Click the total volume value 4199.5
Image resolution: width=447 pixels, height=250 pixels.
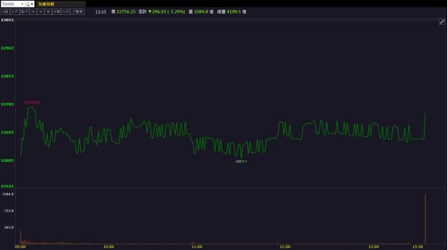tap(234, 12)
